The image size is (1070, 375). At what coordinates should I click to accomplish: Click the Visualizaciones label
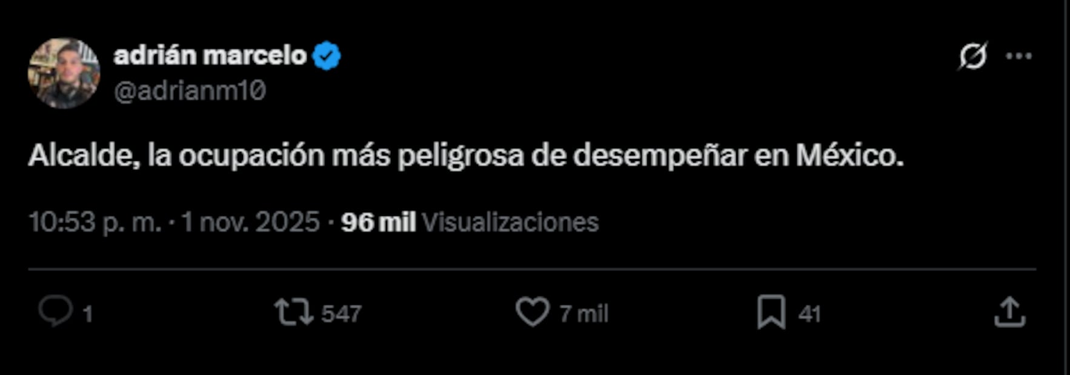point(510,223)
